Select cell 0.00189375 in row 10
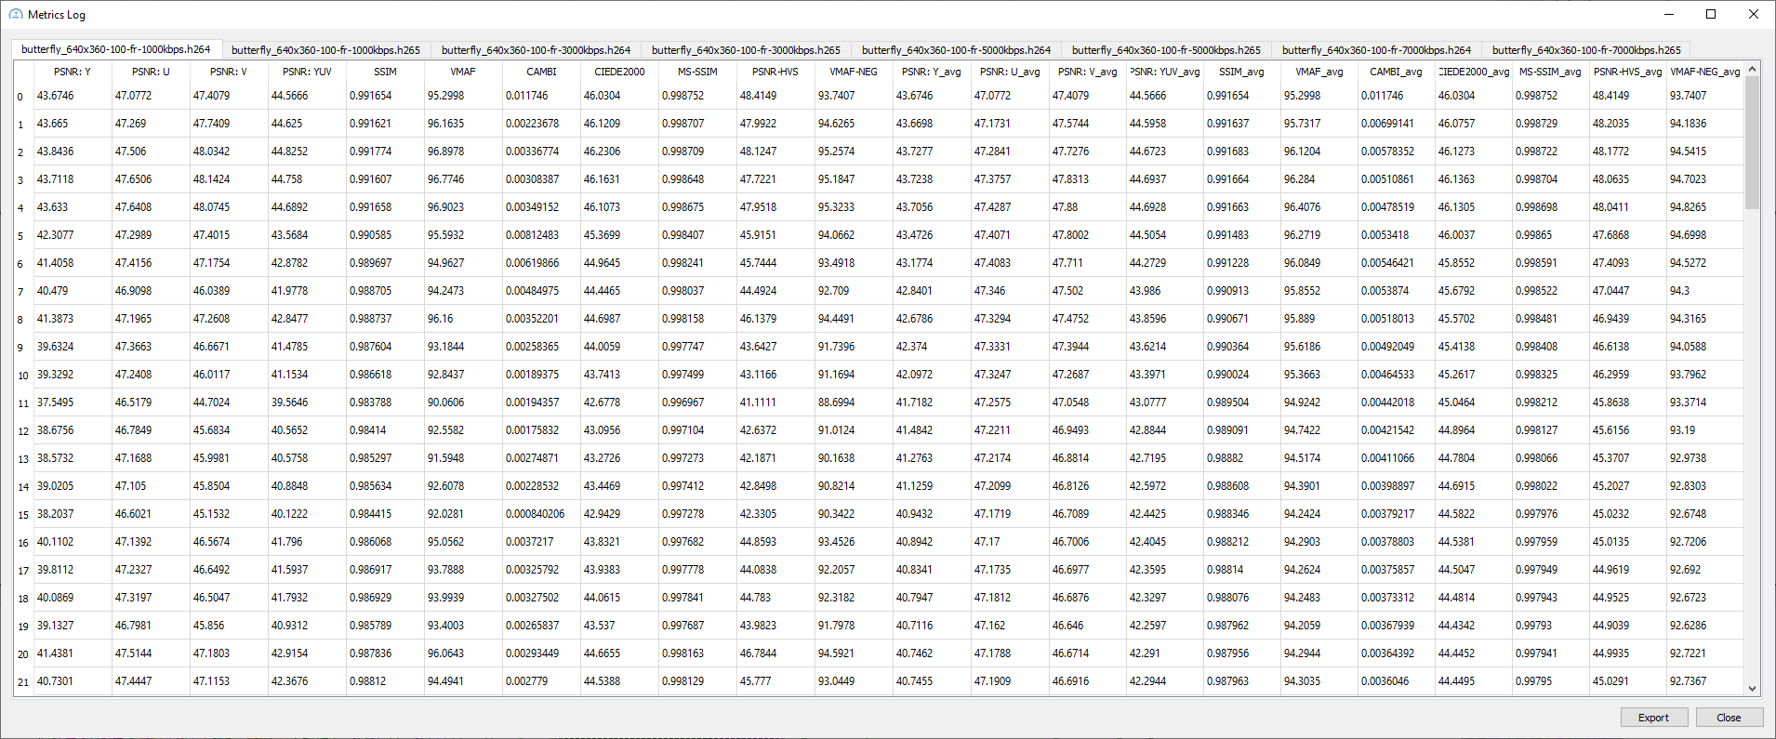The image size is (1776, 739). [x=541, y=375]
